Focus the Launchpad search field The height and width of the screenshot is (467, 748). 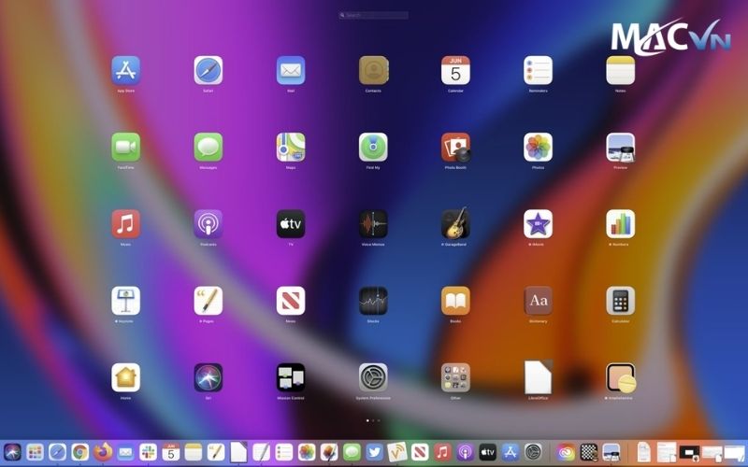point(373,15)
